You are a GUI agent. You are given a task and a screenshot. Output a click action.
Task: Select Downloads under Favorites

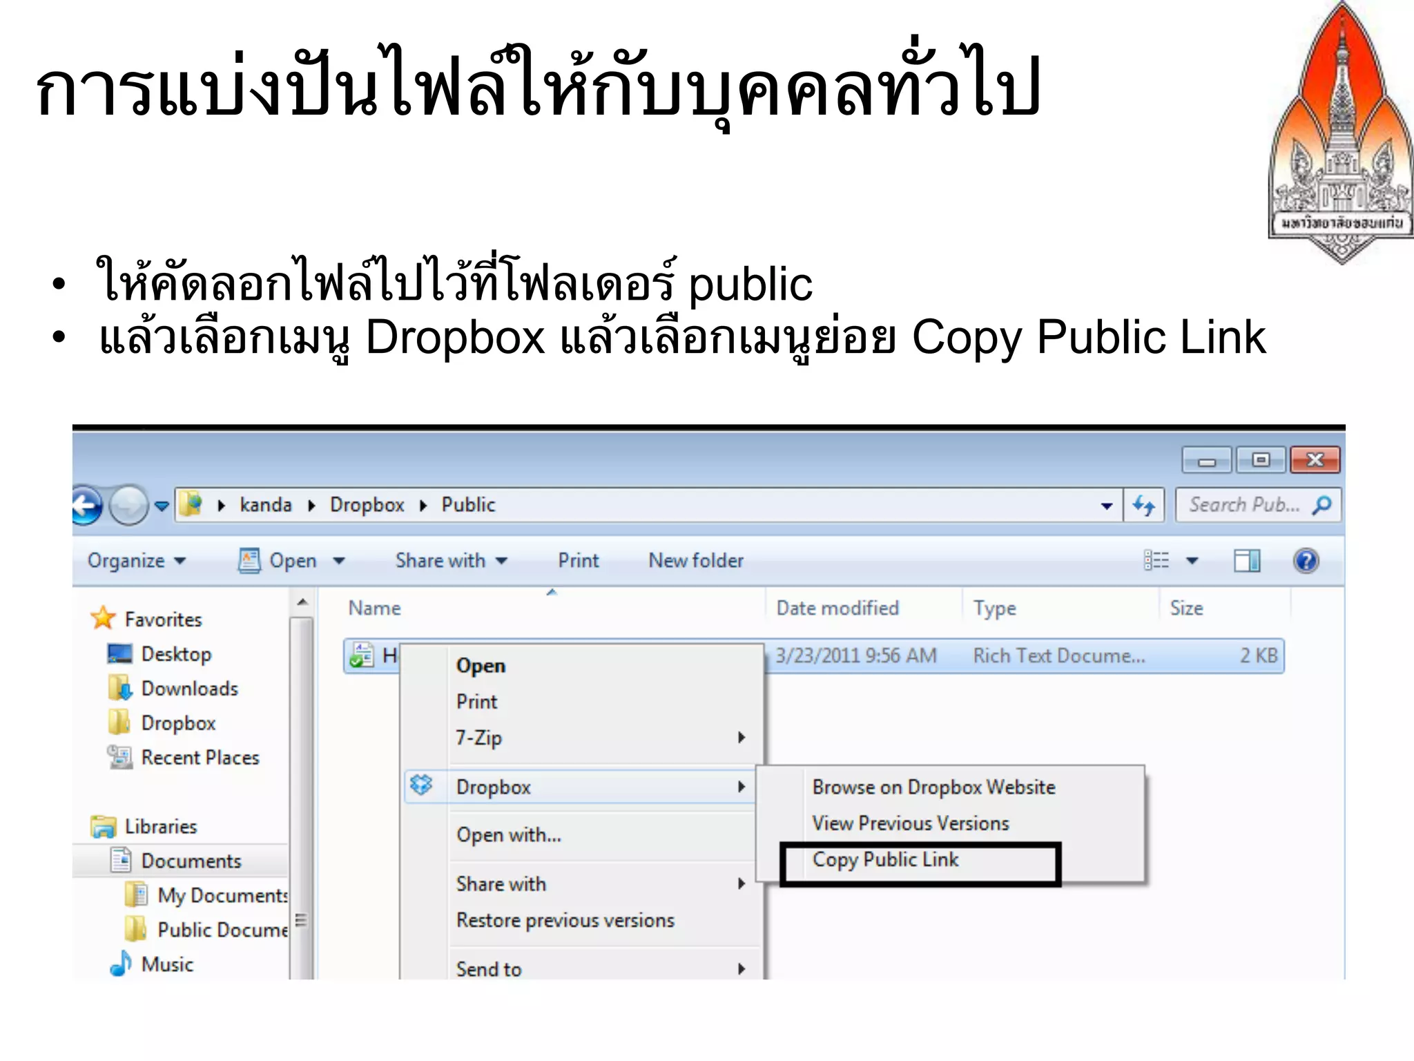[189, 689]
